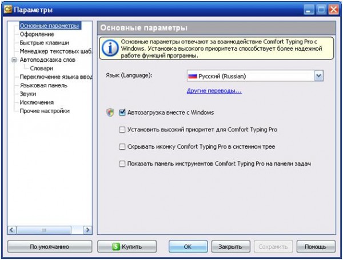Viewport: 343px width, 260px height.
Task: Click the CS application icon in title bar
Action: tap(8, 9)
